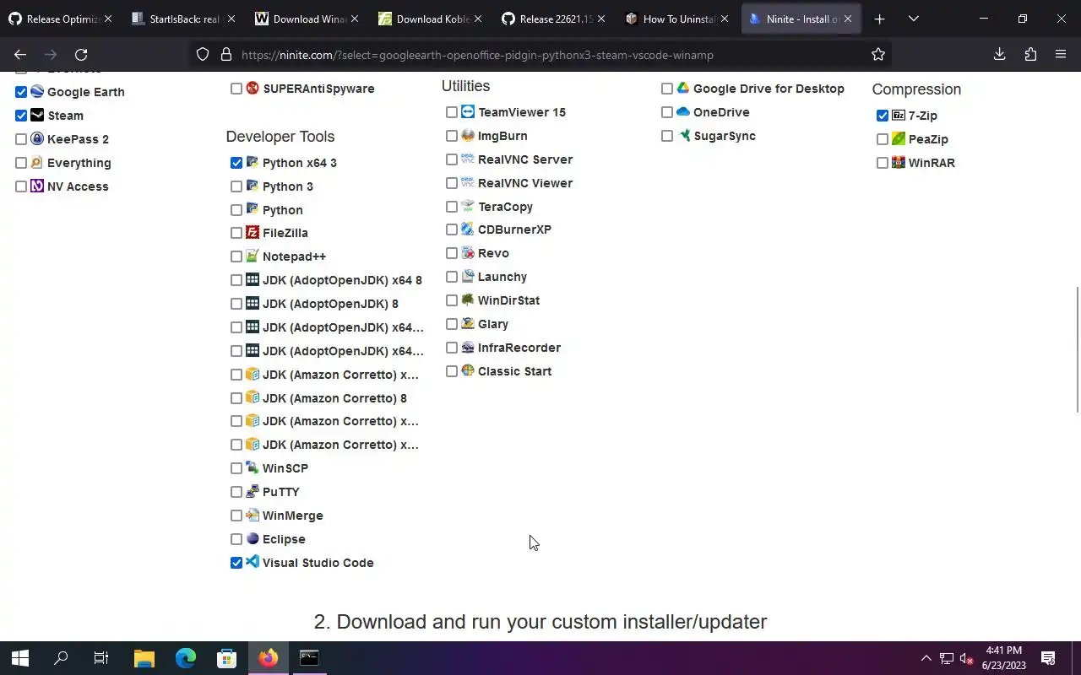1081x675 pixels.
Task: Click the PuTTY icon
Action: point(253,491)
